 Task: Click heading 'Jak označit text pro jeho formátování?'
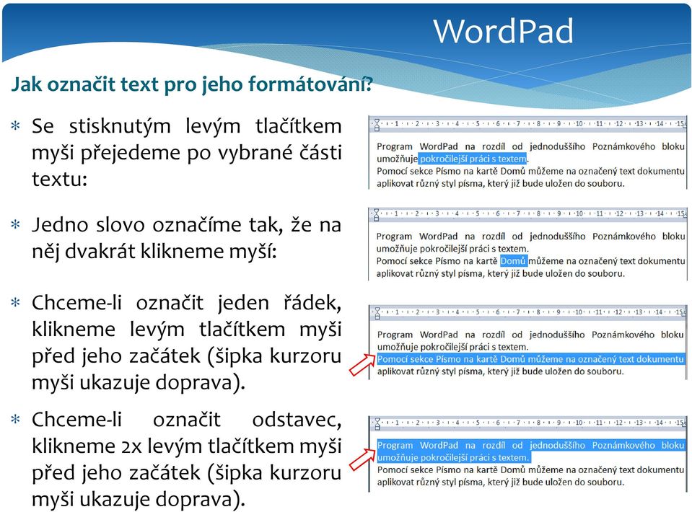click(192, 84)
